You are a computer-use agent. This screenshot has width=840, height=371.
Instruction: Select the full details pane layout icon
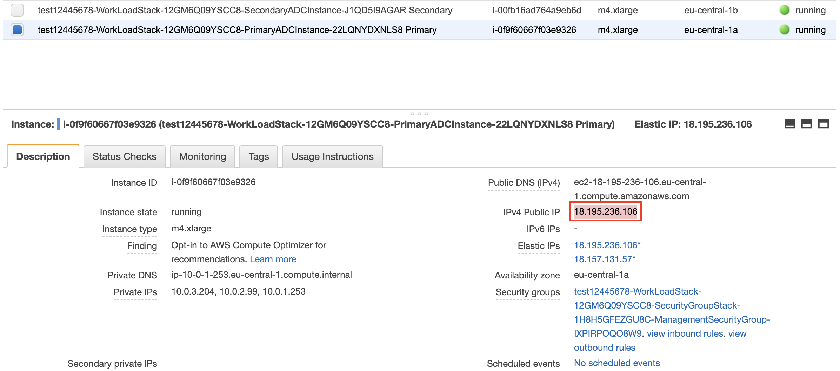[823, 124]
